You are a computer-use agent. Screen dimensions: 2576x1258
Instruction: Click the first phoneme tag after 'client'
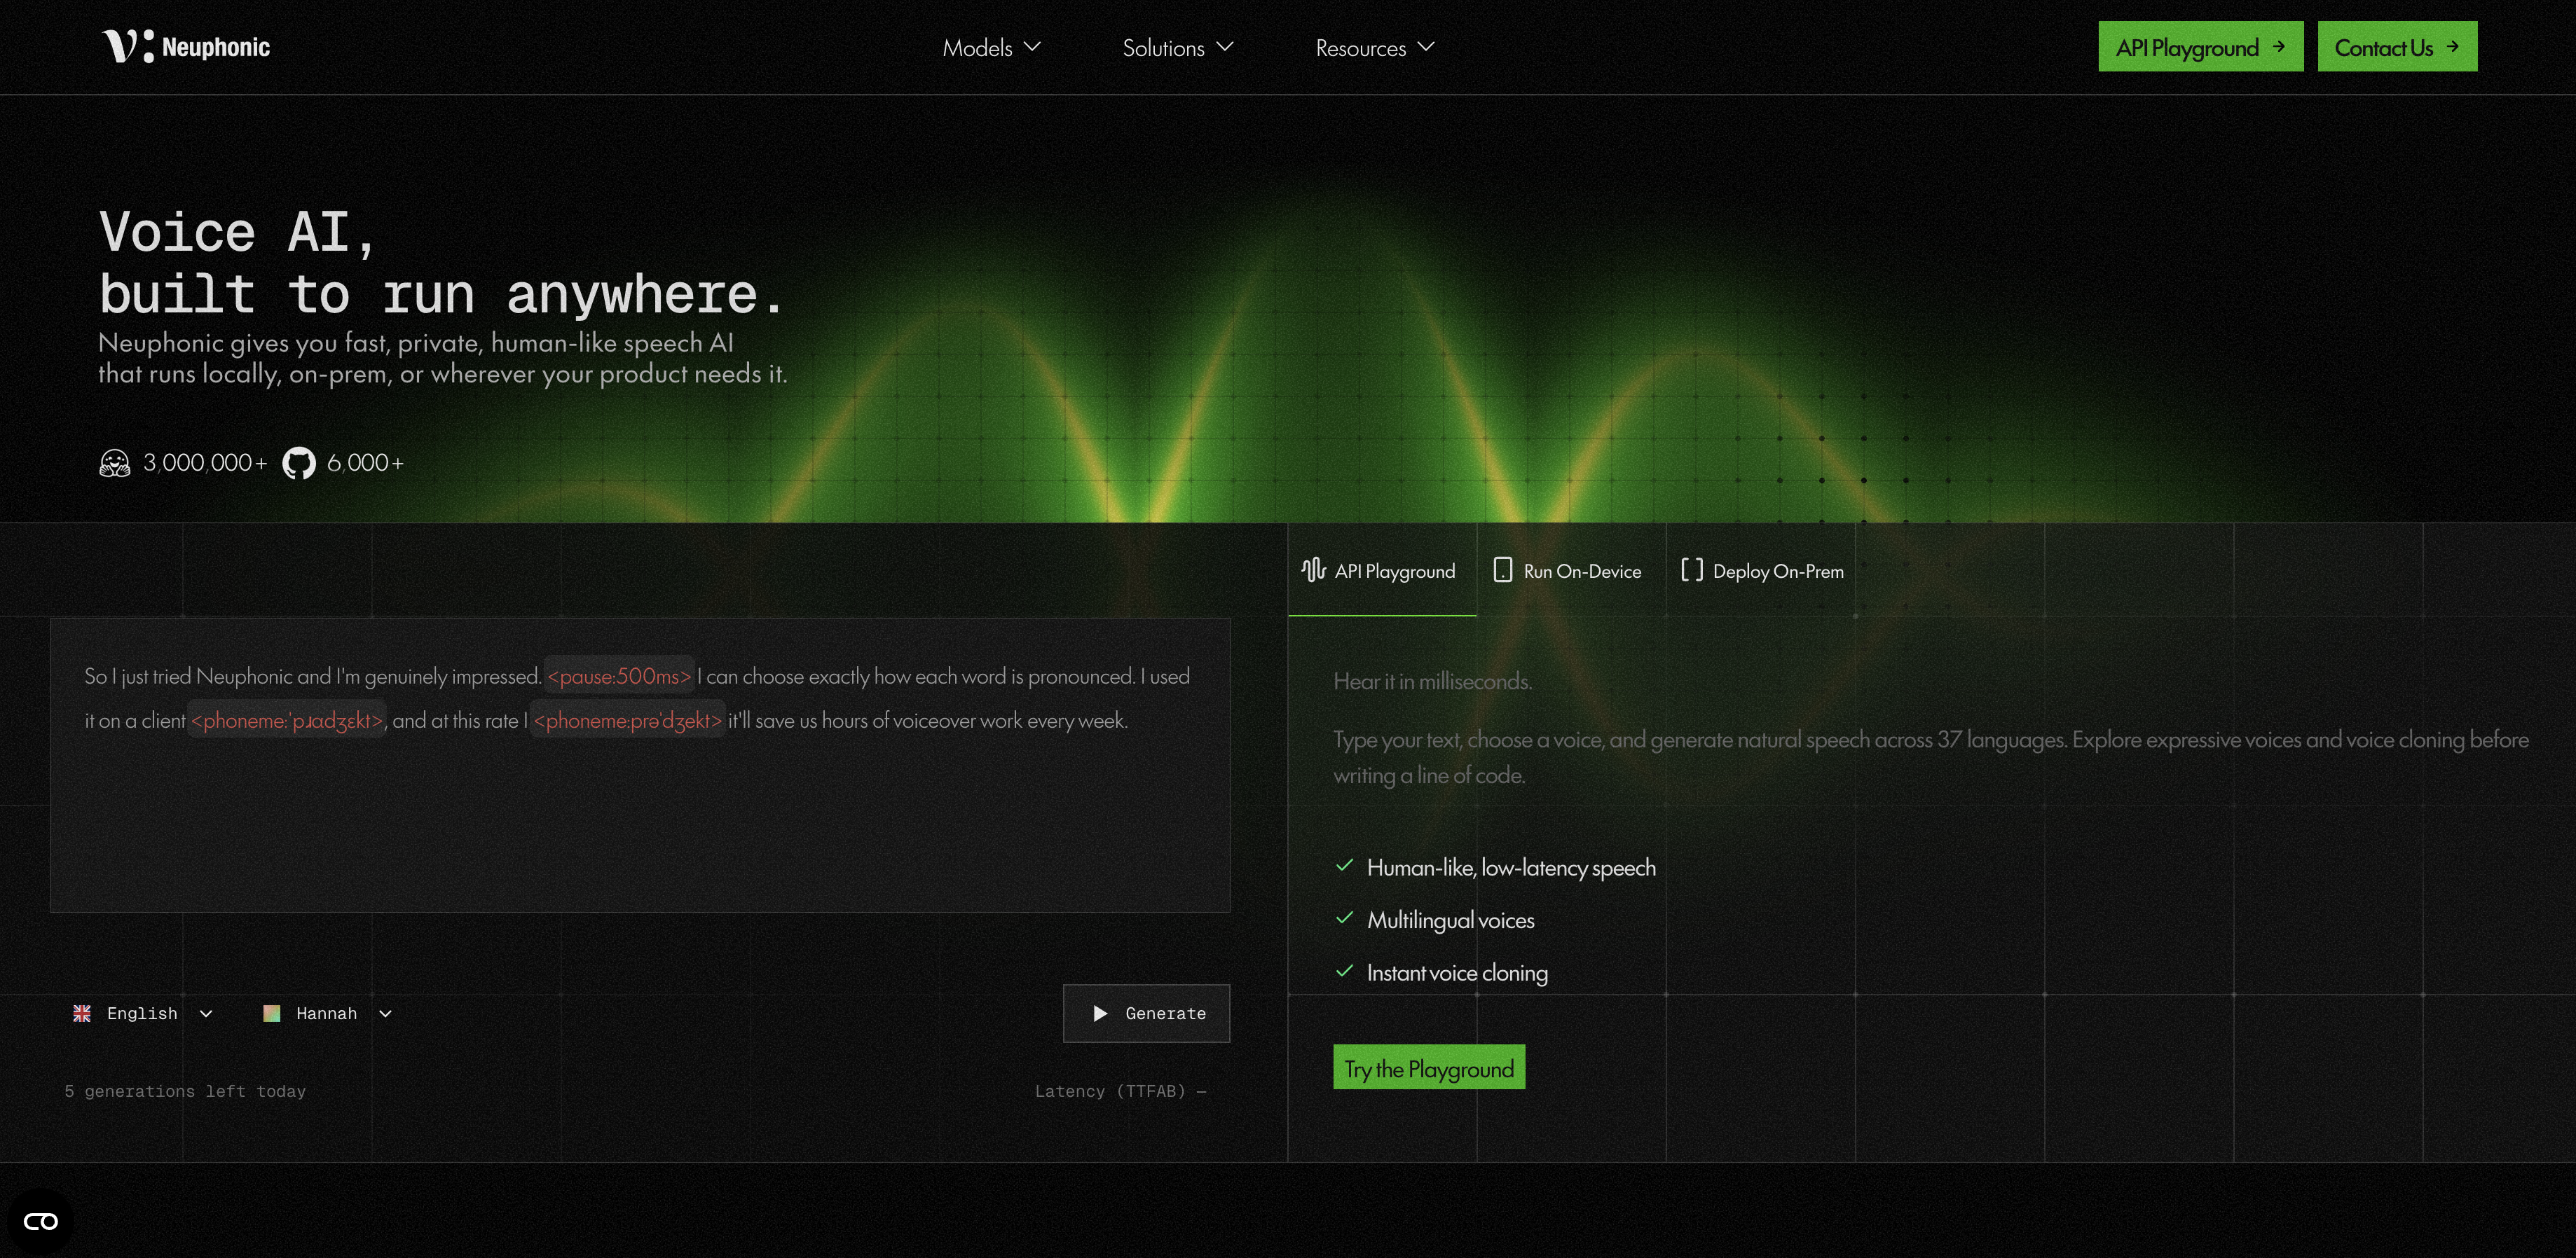[x=287, y=721]
